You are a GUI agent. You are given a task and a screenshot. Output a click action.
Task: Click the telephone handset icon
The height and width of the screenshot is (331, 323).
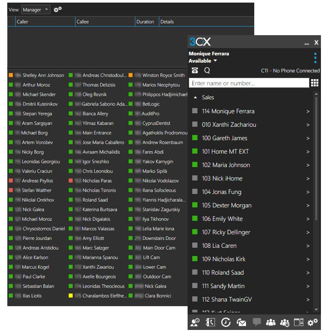point(195,71)
